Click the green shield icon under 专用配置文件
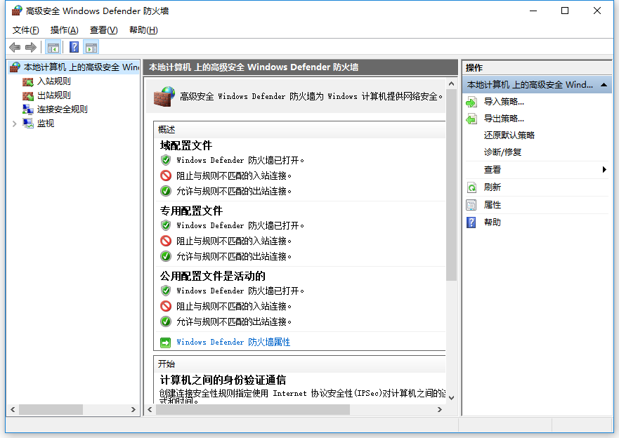This screenshot has width=619, height=438. tap(166, 225)
